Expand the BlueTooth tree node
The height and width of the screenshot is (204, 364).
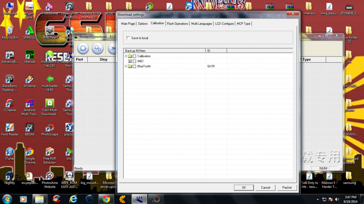[x=126, y=66]
